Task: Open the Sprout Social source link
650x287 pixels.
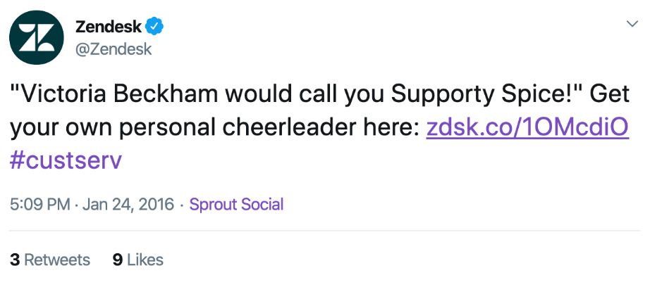Action: pos(236,205)
